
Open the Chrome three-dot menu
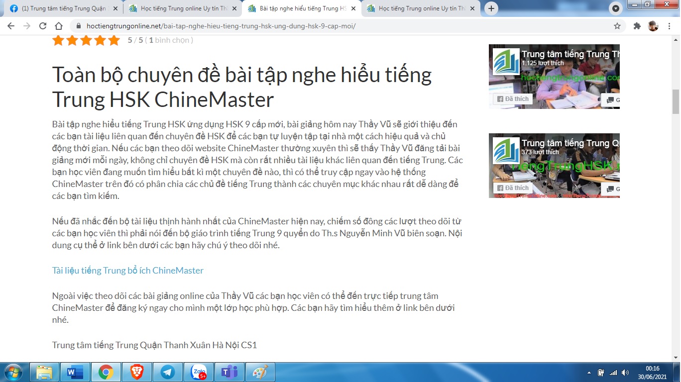tap(669, 26)
